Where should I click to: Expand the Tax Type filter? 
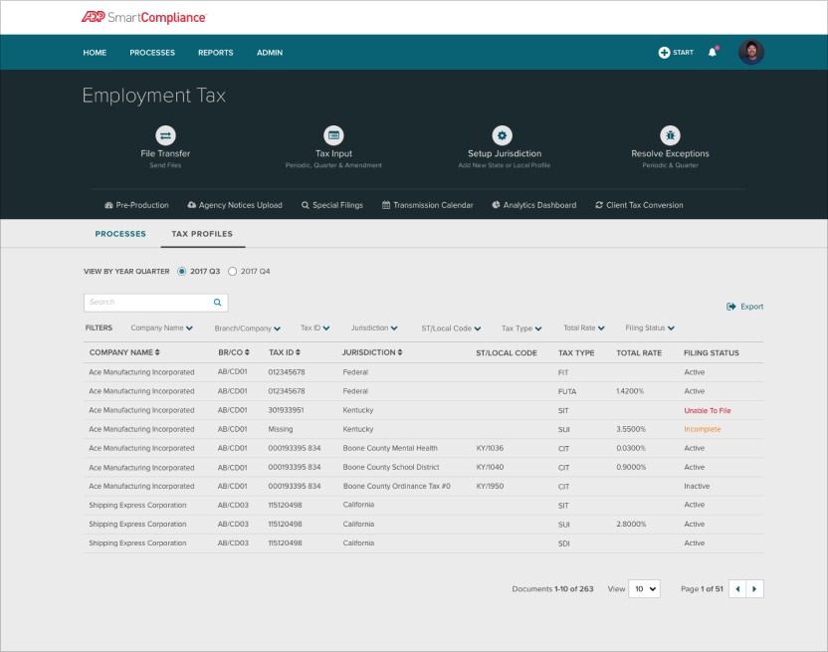[x=521, y=328]
